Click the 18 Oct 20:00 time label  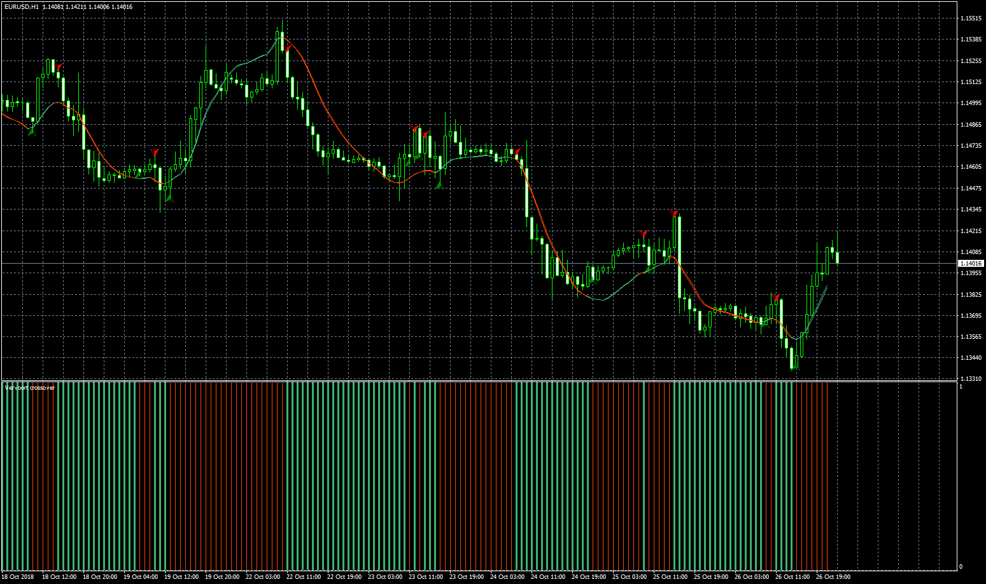click(100, 577)
